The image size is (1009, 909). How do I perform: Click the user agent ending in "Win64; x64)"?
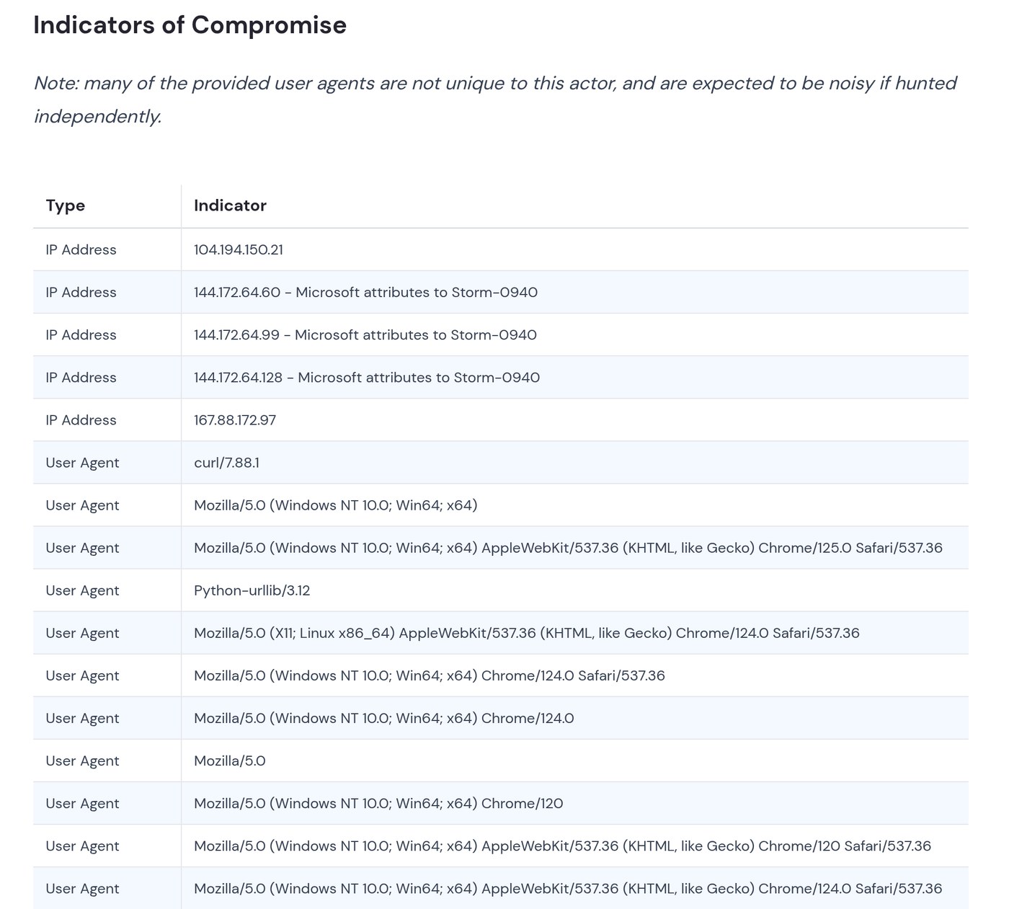tap(336, 505)
